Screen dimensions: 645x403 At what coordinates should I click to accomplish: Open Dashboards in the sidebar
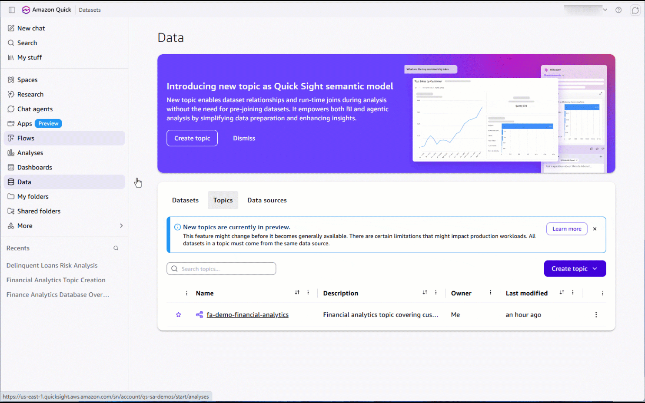coord(64,167)
